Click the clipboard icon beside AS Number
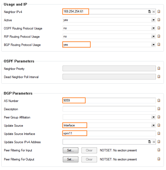Image resolution: width=166 pixels, height=170 pixels. coord(159,100)
